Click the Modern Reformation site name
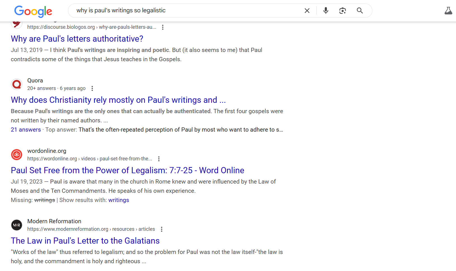The image size is (456, 271). [54, 221]
